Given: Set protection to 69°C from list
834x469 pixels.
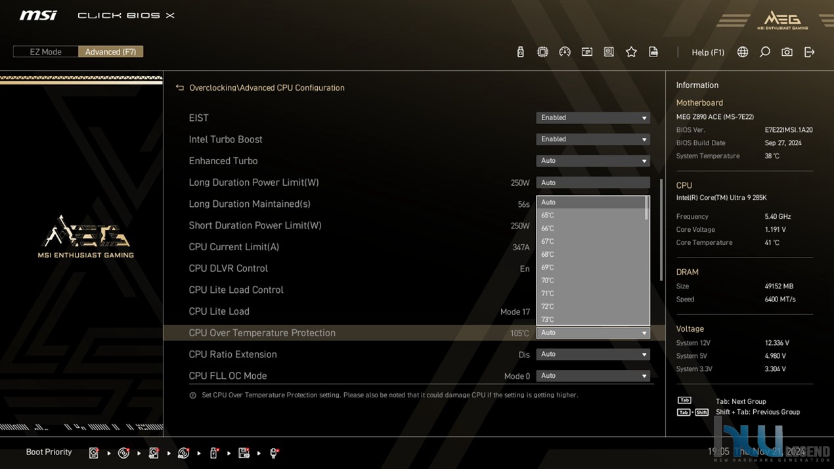Looking at the screenshot, I should coord(591,267).
